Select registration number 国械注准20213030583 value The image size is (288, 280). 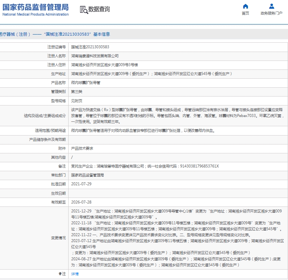90,47
